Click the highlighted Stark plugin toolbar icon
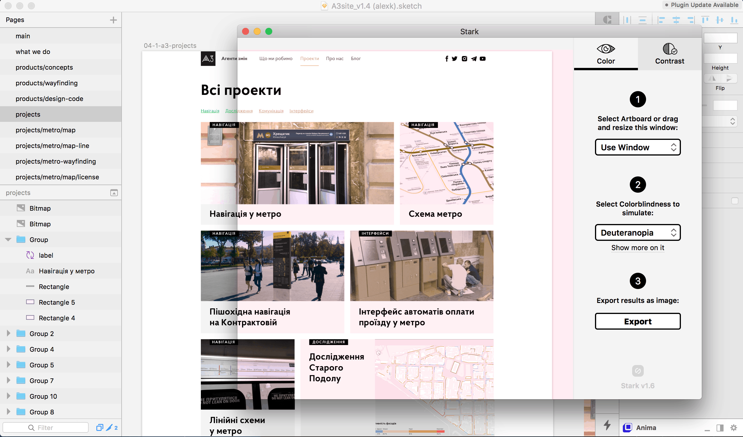Image resolution: width=743 pixels, height=437 pixels. [x=607, y=19]
